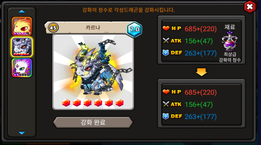This screenshot has height=145, width=261.
Task: Click the blue 7.0 hexagon grade badge
Action: [x=135, y=30]
